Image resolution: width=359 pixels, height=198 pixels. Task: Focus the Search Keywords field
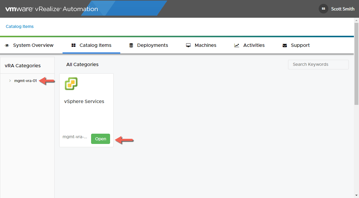coord(318,65)
